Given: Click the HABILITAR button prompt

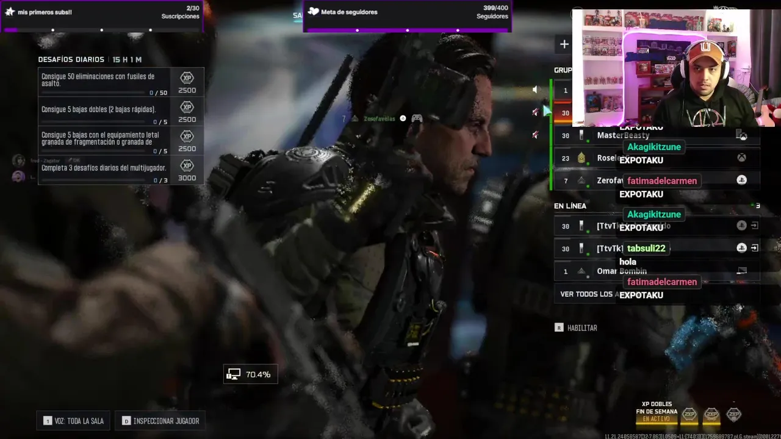Looking at the screenshot, I should (576, 328).
